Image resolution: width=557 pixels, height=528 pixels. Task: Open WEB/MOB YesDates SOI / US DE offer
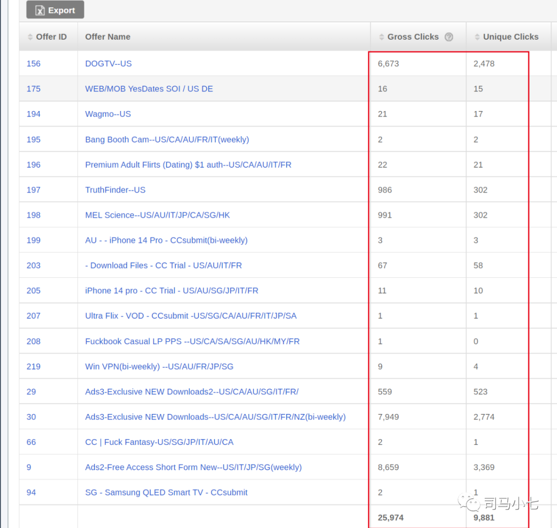[x=149, y=89]
